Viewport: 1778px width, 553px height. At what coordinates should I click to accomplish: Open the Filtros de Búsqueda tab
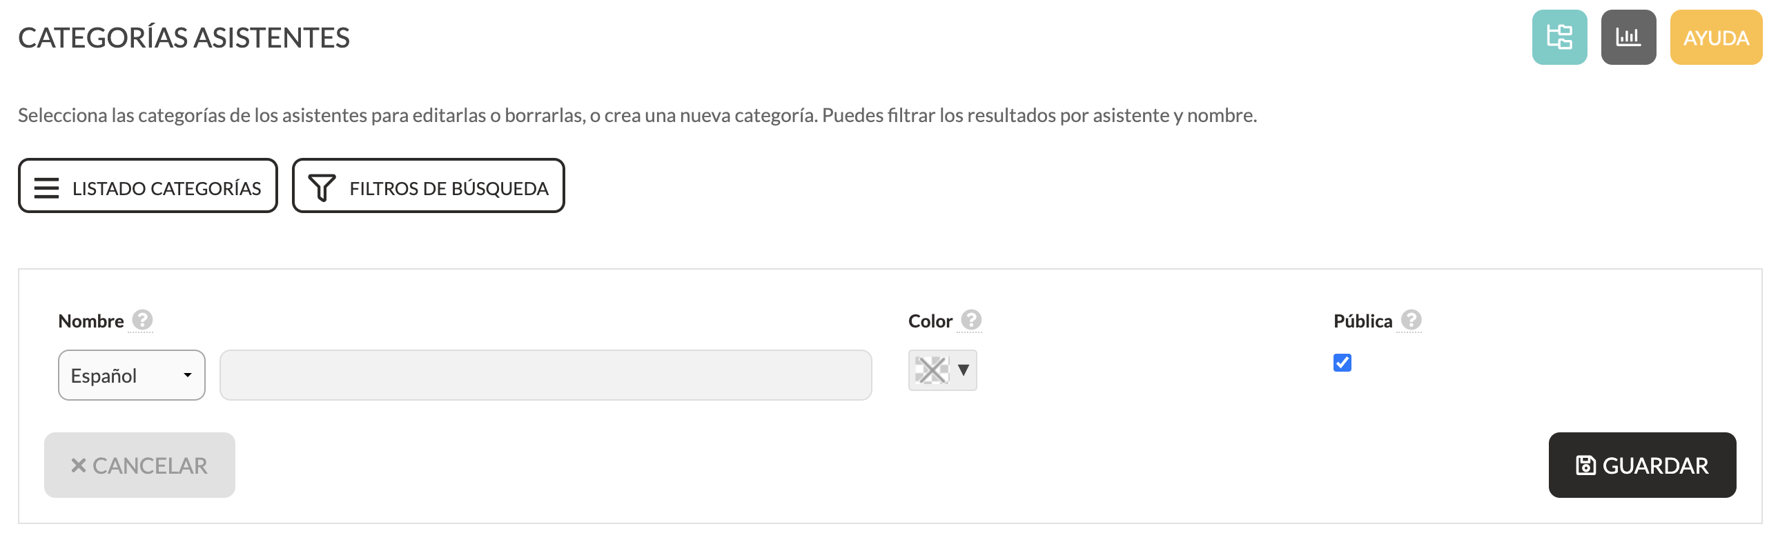click(428, 186)
